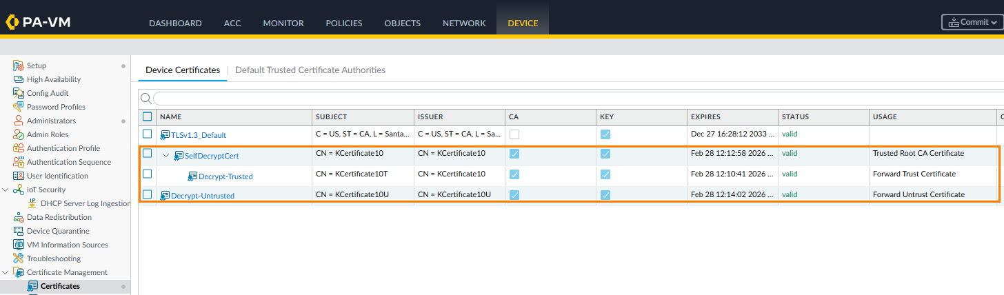Switch to the POLICIES tab
This screenshot has height=295, width=1004.
click(x=344, y=23)
